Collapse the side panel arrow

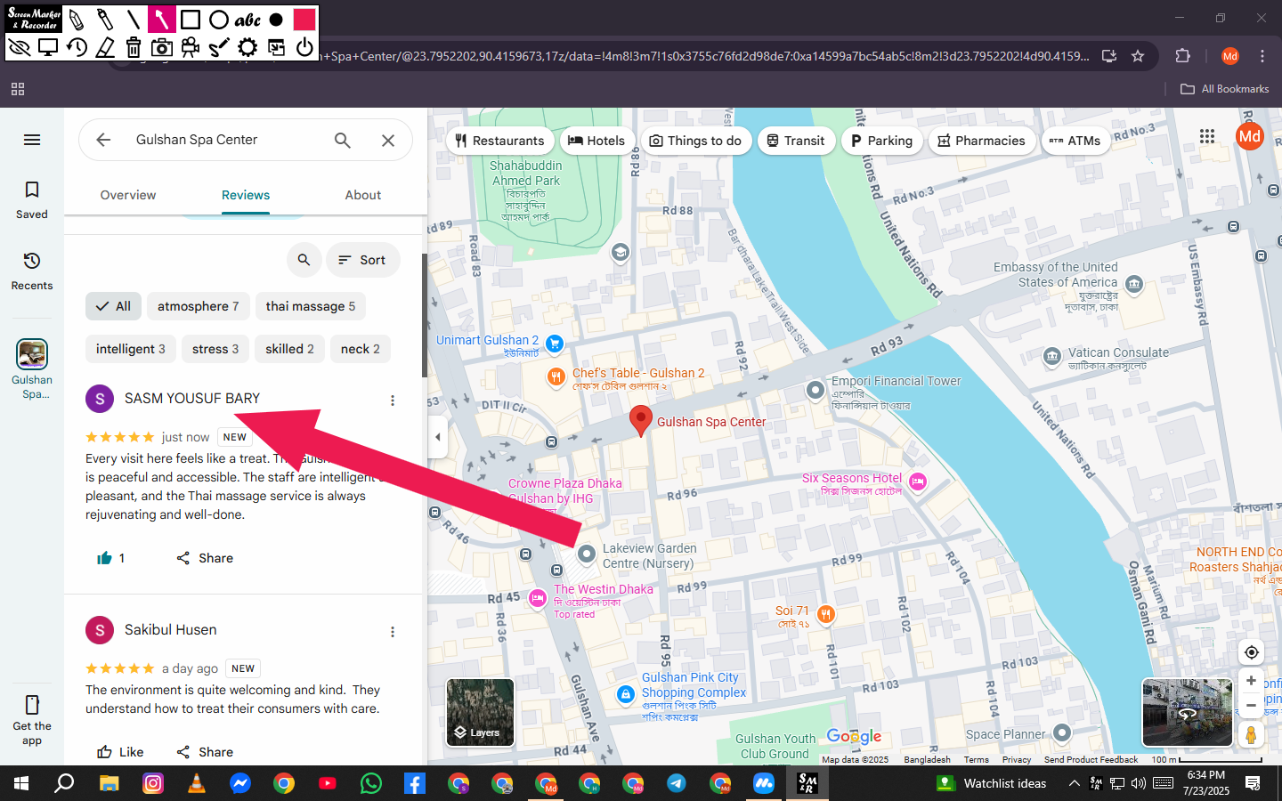[x=437, y=437]
